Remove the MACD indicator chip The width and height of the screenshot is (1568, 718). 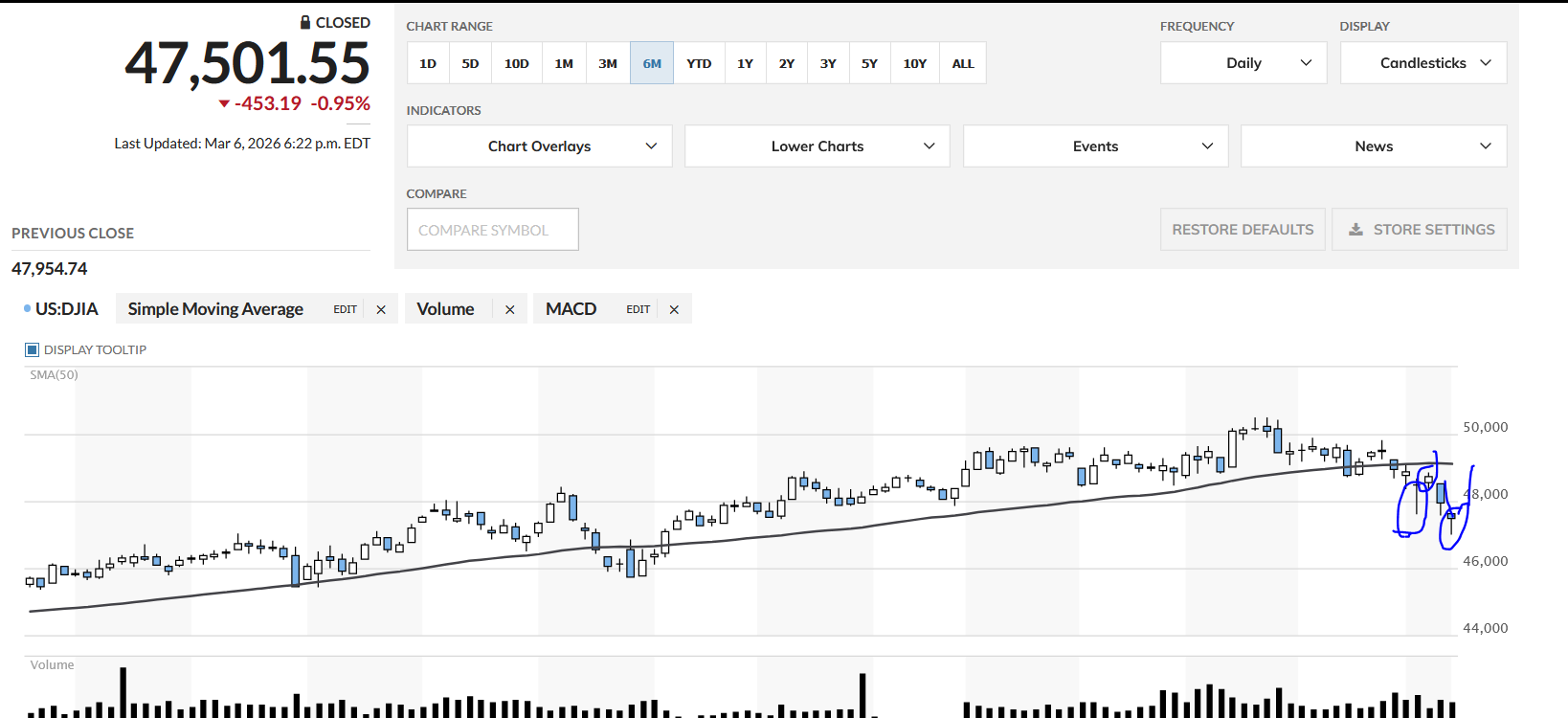click(674, 309)
